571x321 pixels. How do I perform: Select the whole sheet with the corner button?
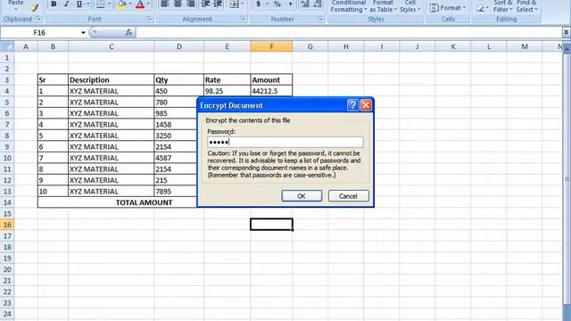point(7,46)
